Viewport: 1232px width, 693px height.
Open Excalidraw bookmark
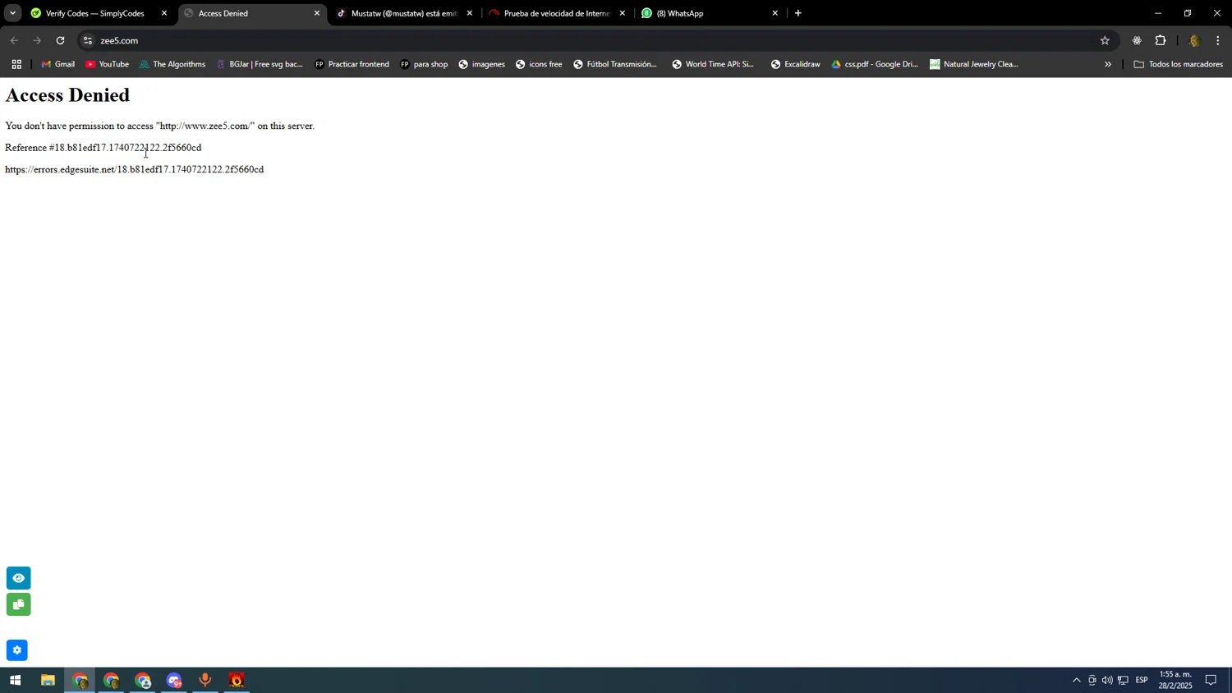(795, 64)
